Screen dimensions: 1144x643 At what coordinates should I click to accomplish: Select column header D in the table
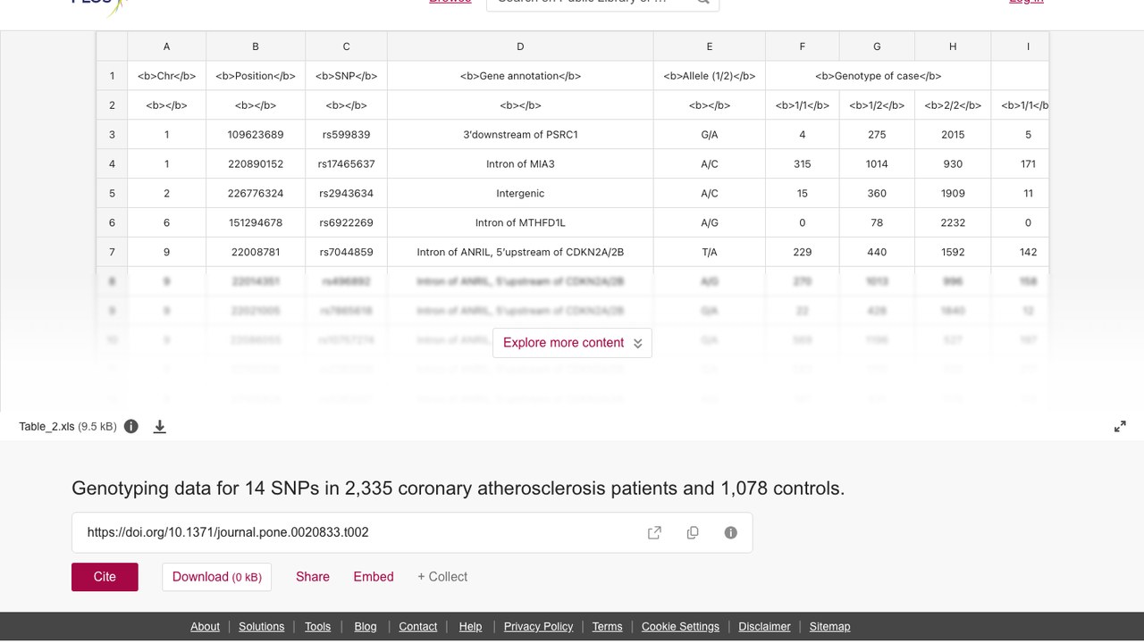pos(520,46)
